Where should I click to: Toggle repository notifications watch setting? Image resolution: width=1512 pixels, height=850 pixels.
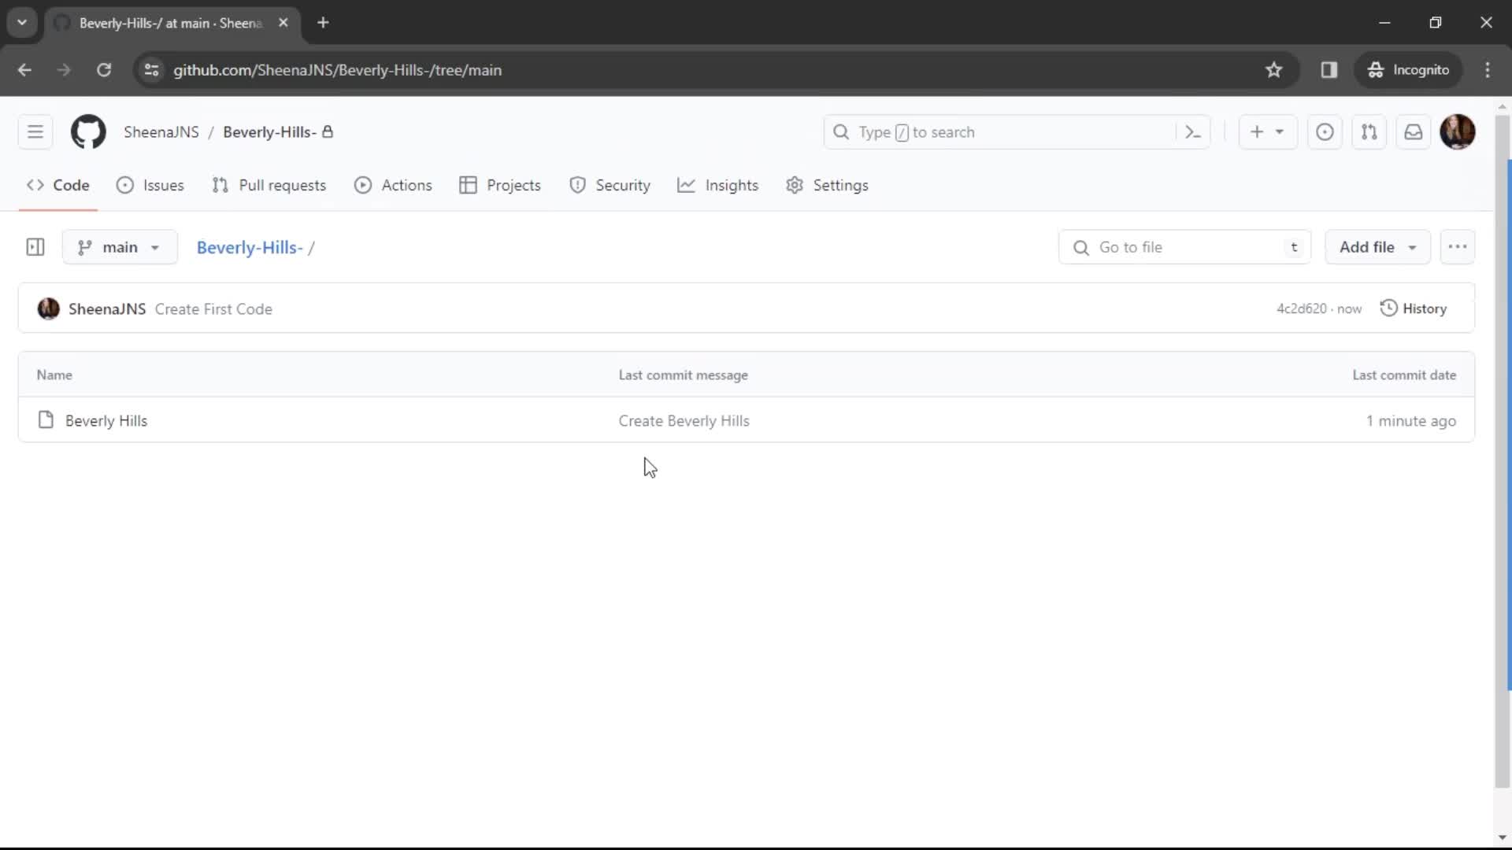point(1459,247)
